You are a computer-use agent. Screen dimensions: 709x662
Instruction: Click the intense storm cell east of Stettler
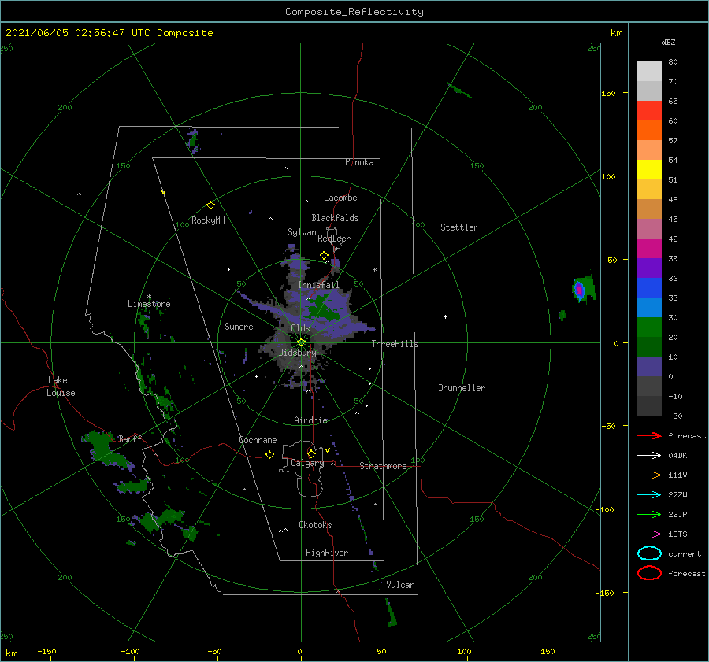579,290
